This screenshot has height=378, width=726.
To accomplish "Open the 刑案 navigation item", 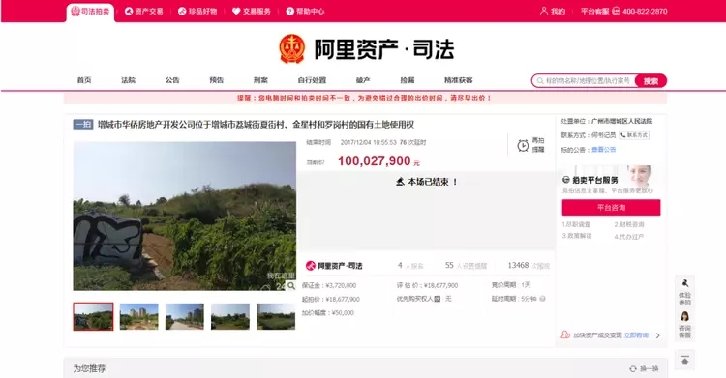I will [260, 80].
